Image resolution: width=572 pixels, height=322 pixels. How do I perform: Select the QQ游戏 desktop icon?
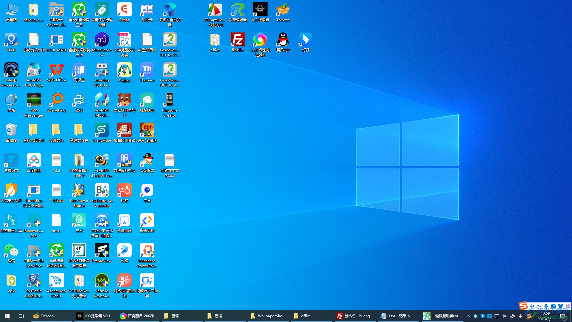point(147,162)
